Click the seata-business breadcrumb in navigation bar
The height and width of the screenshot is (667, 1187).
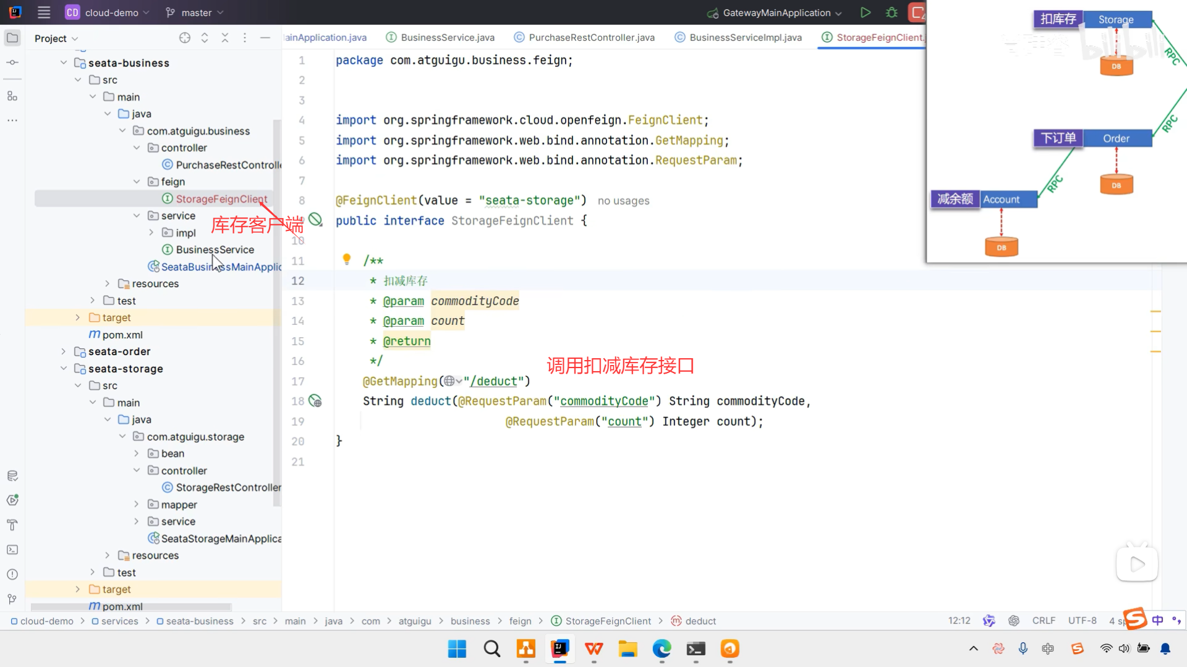pyautogui.click(x=199, y=621)
